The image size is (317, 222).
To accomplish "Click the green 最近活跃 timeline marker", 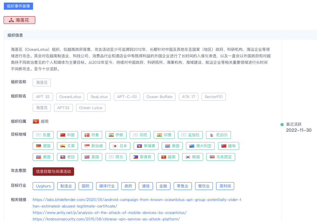I will [x=282, y=125].
